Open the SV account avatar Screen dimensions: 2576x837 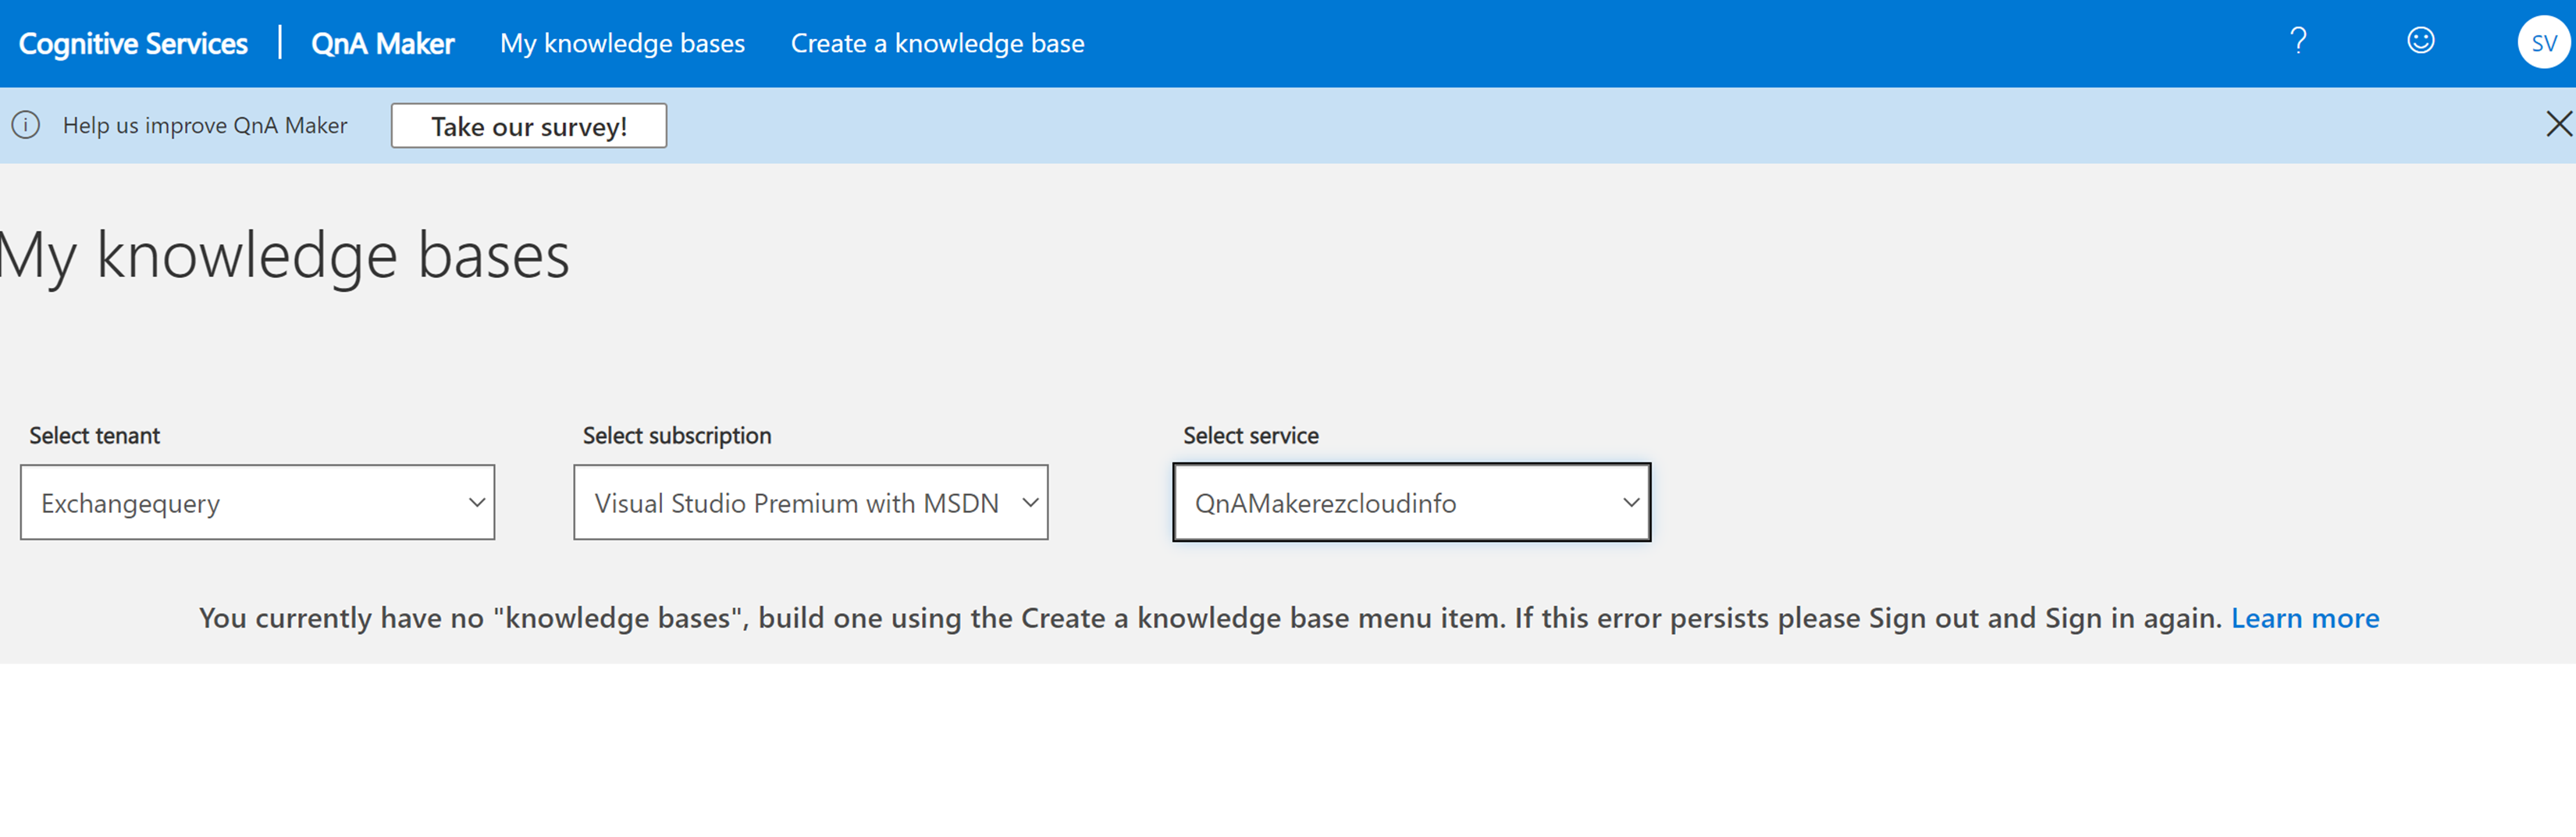2542,43
